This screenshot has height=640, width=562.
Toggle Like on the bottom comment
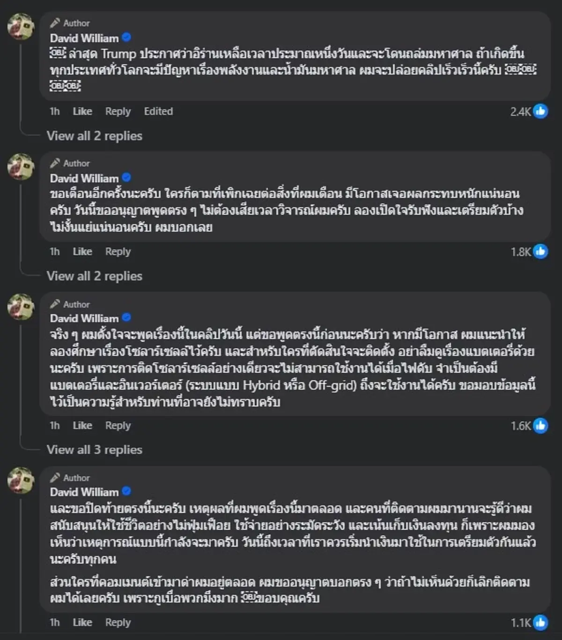[x=82, y=622]
